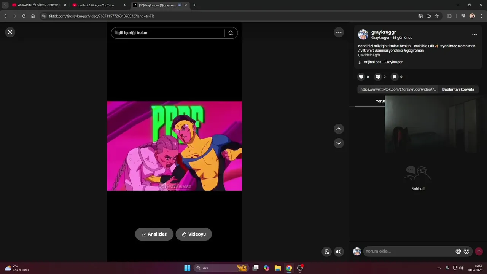Image resolution: width=487 pixels, height=274 pixels.
Task: Mute the video with speaker icon
Action: coord(339,252)
